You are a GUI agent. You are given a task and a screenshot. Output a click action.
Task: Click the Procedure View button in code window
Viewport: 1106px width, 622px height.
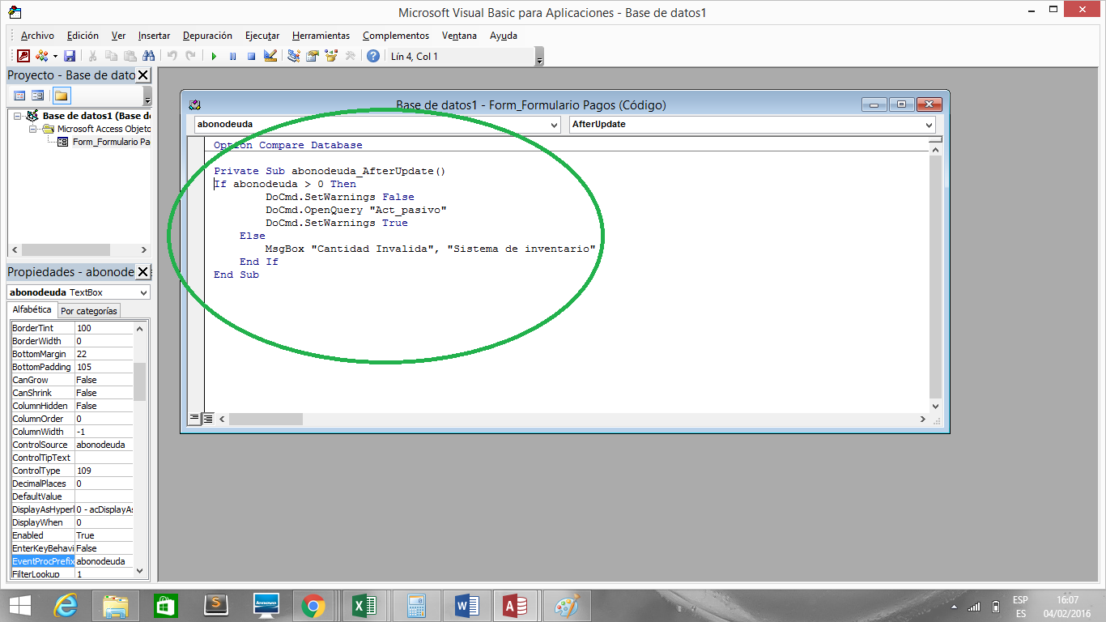click(x=194, y=419)
